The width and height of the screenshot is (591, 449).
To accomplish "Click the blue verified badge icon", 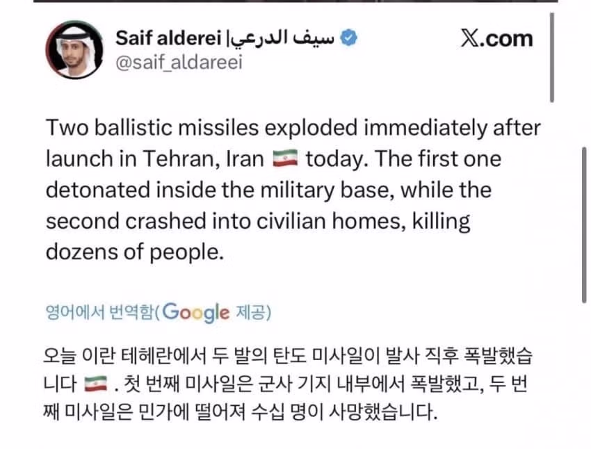I will tap(349, 38).
